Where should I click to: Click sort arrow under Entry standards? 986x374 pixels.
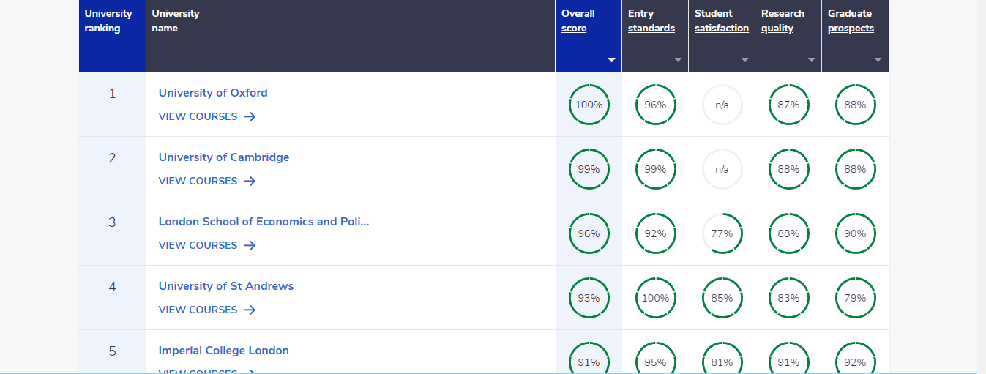click(678, 60)
